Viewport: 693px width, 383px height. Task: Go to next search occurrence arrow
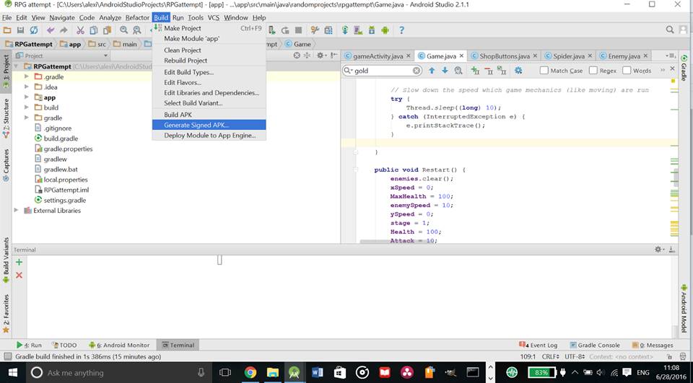tap(445, 70)
